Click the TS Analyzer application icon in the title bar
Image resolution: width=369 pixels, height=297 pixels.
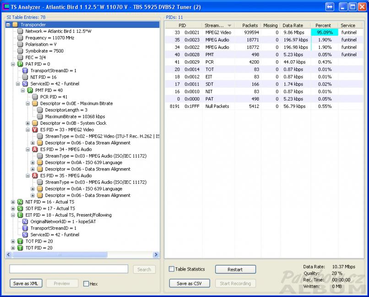[x=5, y=7]
